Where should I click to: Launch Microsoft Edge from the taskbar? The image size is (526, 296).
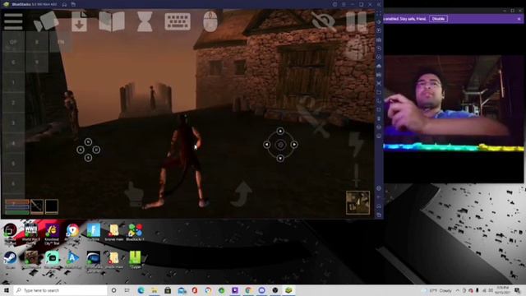point(141,290)
